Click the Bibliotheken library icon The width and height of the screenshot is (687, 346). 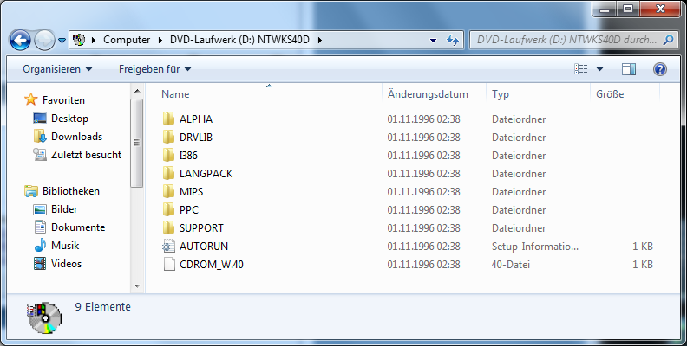pyautogui.click(x=31, y=191)
